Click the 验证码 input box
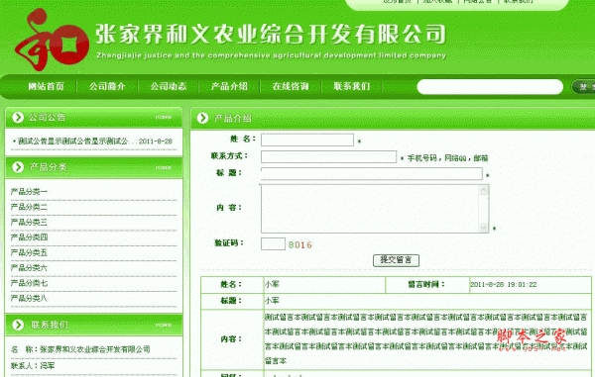The image size is (595, 377). (x=273, y=243)
